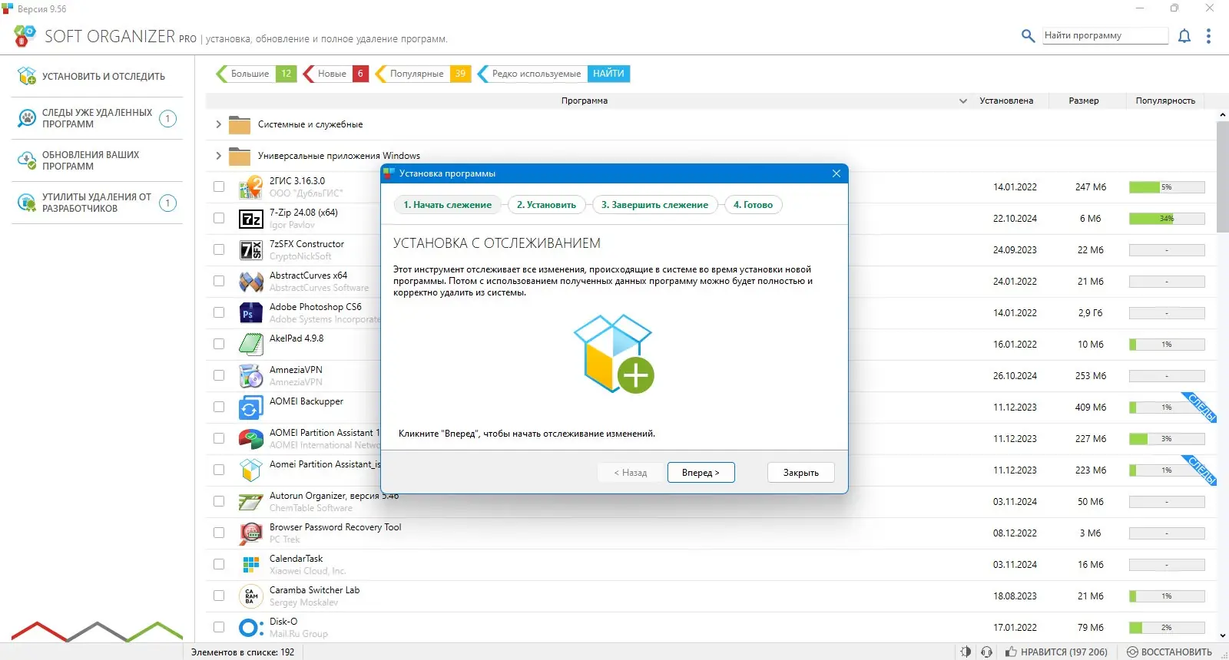The width and height of the screenshot is (1229, 660).
Task: Expand the Системные и служебные group
Action: [218, 124]
